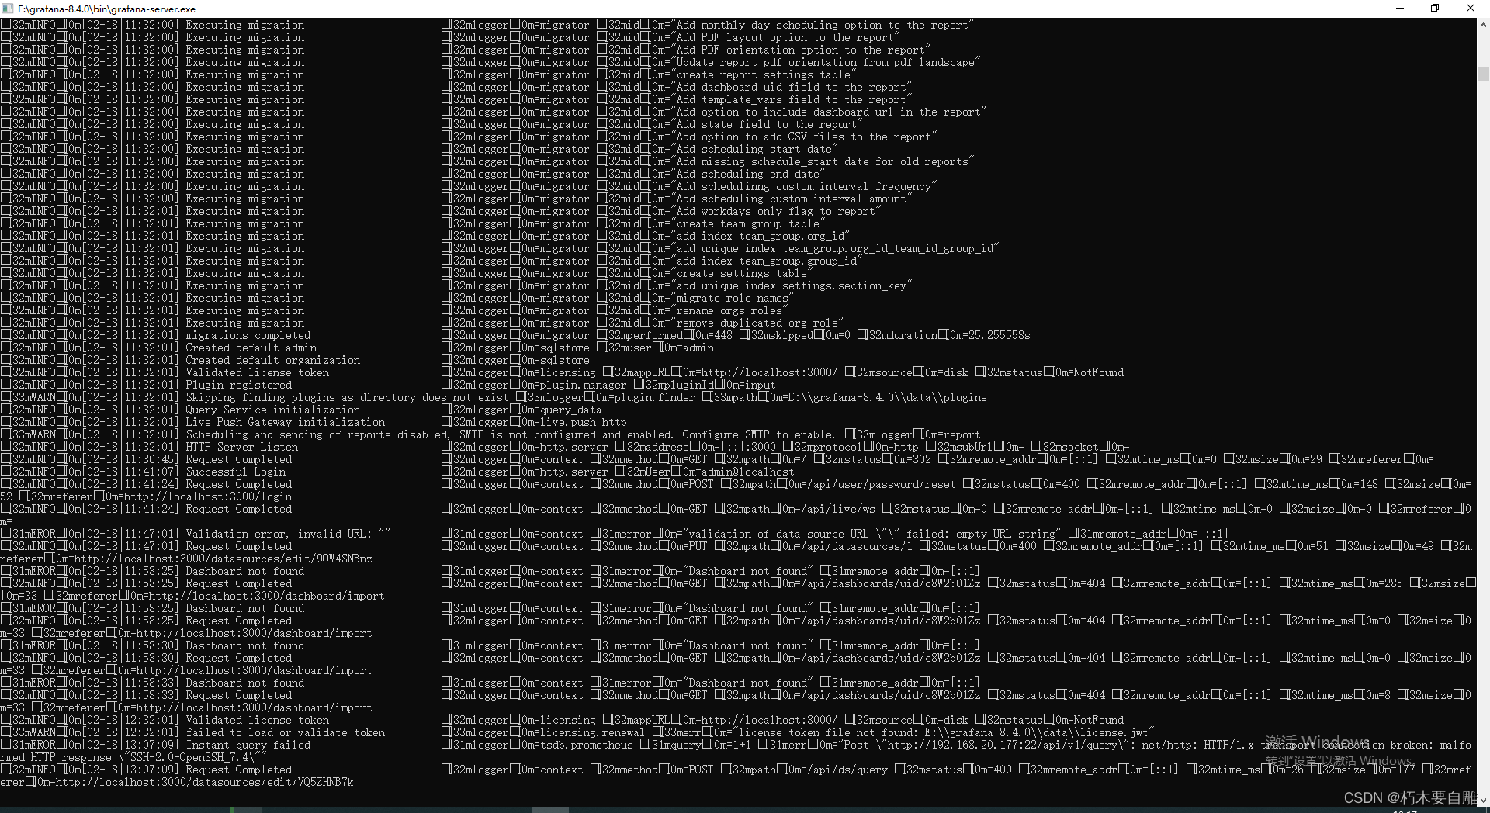Click the '/api/datasources/1' path value
Image resolution: width=1490 pixels, height=813 pixels.
point(856,546)
